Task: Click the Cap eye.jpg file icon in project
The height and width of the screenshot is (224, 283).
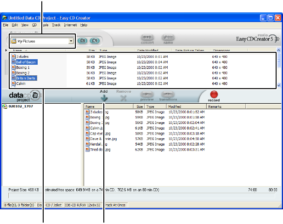Action: tap(88, 134)
